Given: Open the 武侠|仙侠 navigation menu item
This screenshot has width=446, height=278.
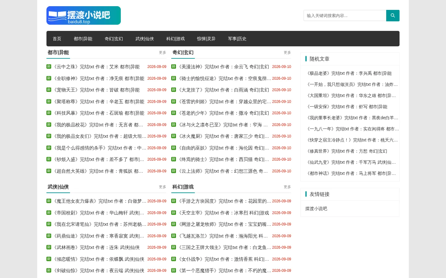Looking at the screenshot, I should tap(145, 39).
